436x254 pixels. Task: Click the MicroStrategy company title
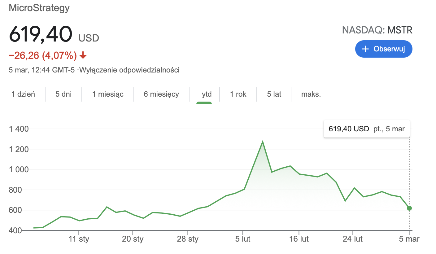(39, 8)
